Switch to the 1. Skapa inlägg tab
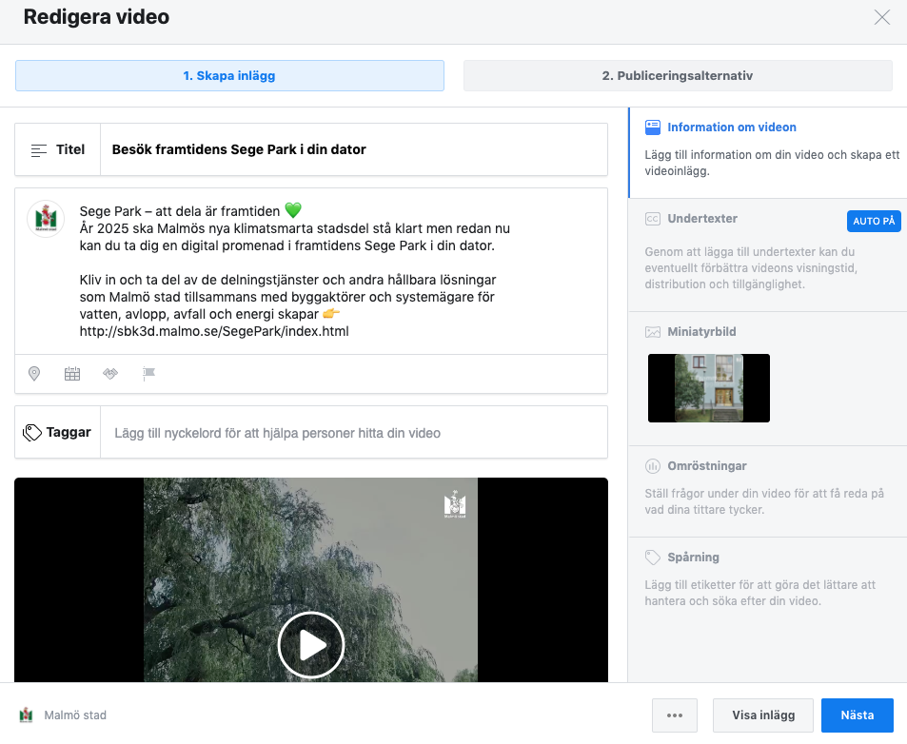The width and height of the screenshot is (907, 744). click(229, 76)
